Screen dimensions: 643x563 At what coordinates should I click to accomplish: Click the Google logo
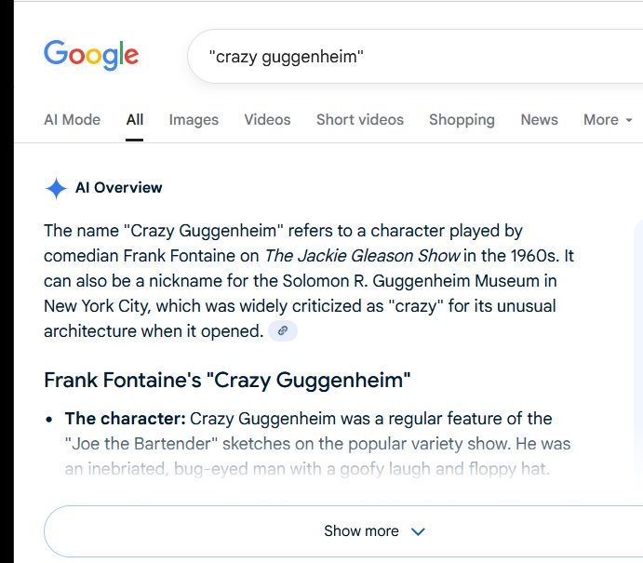click(x=91, y=56)
